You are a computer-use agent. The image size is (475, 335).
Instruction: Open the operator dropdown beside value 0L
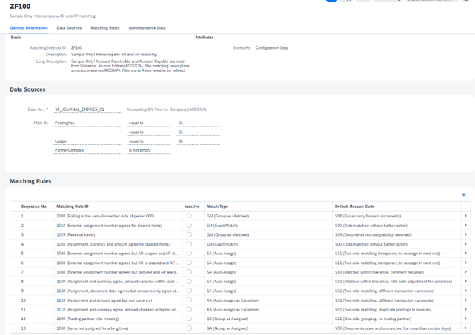tap(149, 141)
